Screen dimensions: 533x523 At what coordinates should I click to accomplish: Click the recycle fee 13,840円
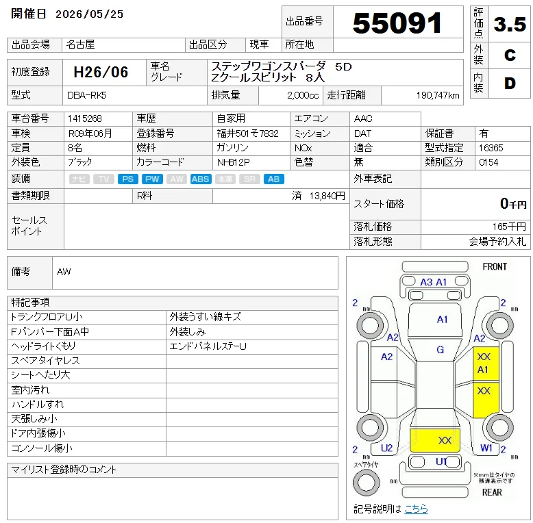(x=327, y=196)
